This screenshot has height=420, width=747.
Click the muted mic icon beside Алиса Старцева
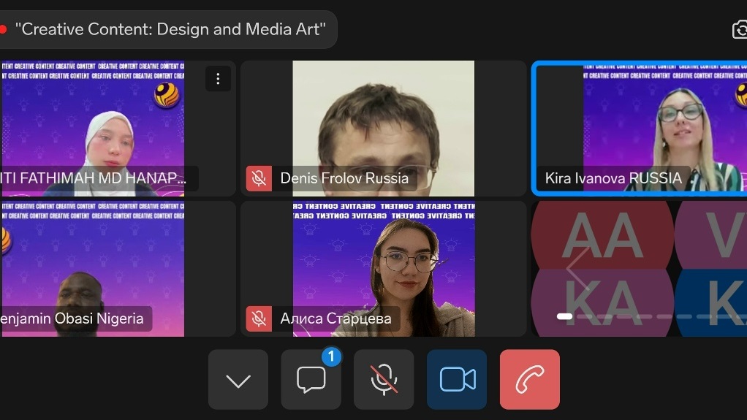(258, 318)
